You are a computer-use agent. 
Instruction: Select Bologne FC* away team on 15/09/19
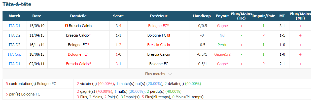tap(158, 26)
